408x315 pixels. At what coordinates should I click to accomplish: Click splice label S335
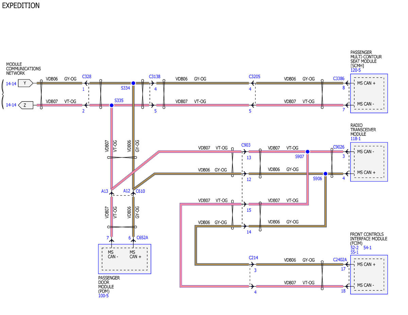pyautogui.click(x=119, y=101)
